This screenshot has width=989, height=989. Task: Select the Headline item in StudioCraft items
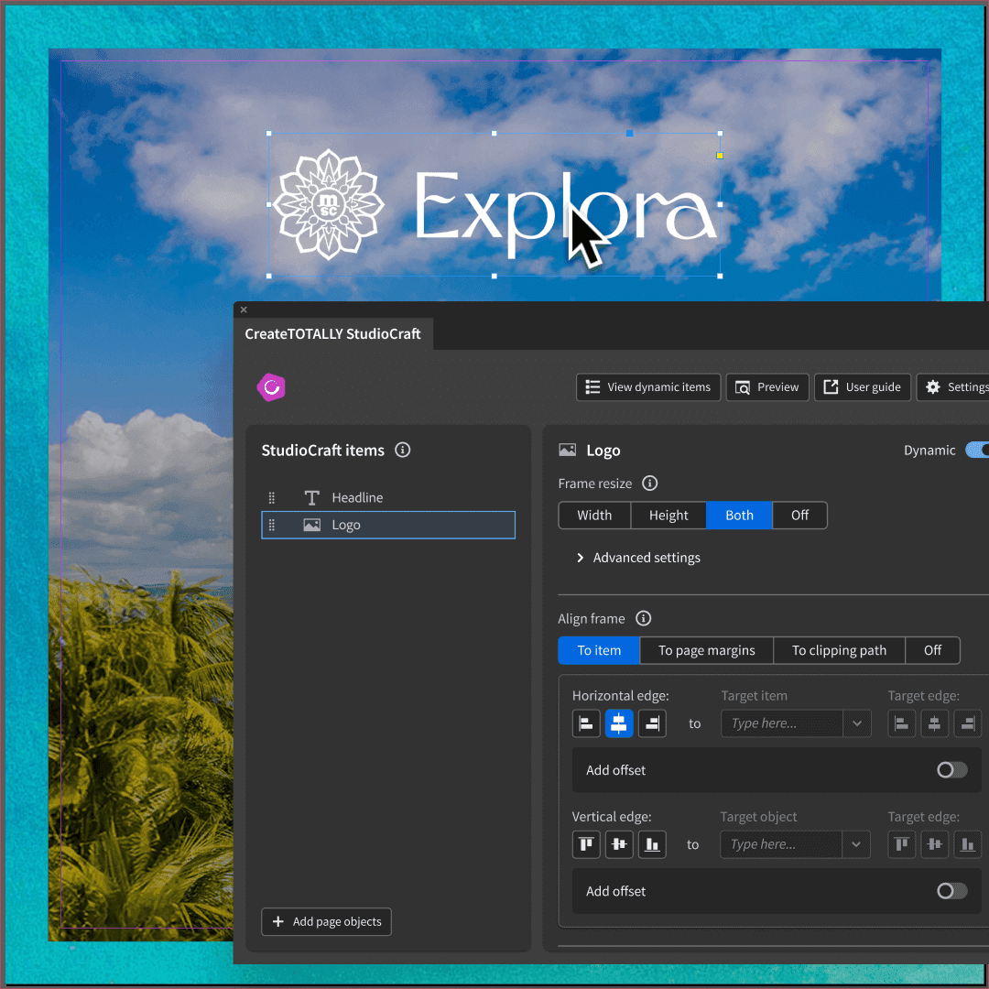click(x=357, y=497)
